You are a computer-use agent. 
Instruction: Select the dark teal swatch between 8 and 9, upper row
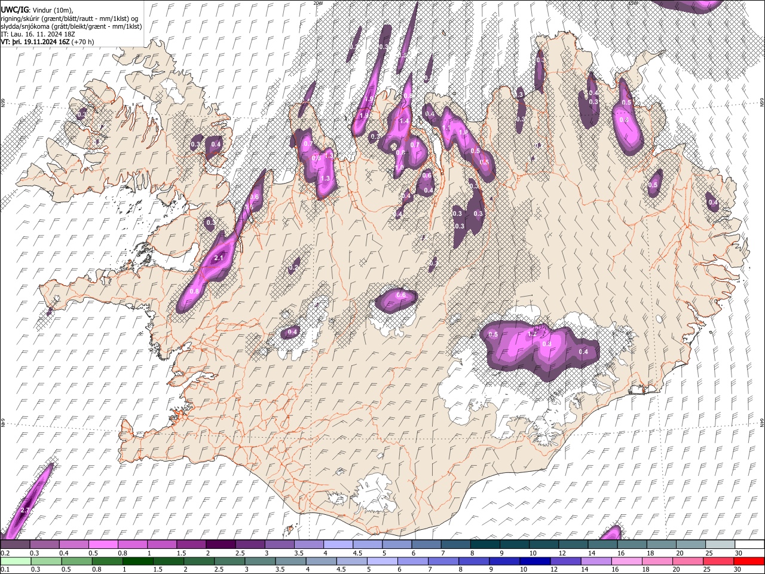click(x=484, y=545)
